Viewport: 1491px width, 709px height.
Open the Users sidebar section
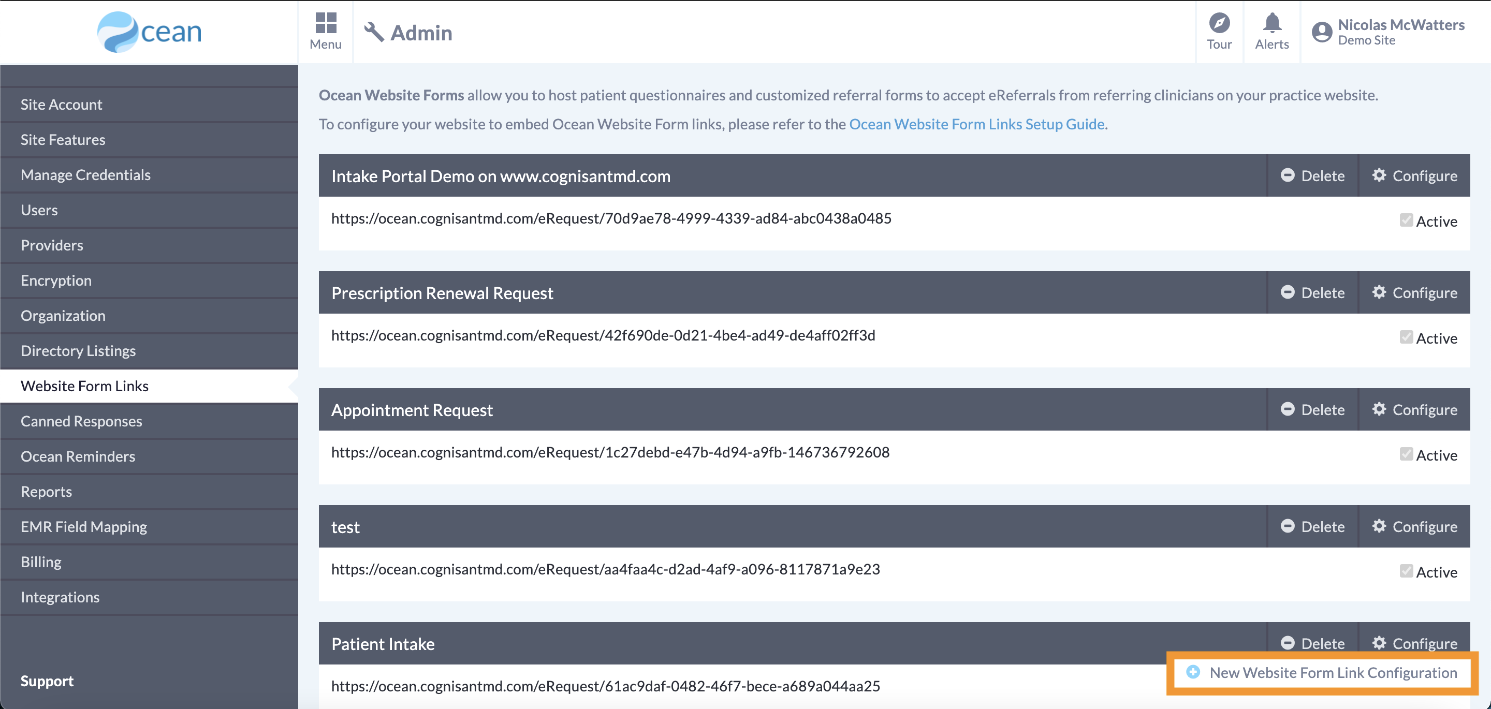pyautogui.click(x=39, y=210)
